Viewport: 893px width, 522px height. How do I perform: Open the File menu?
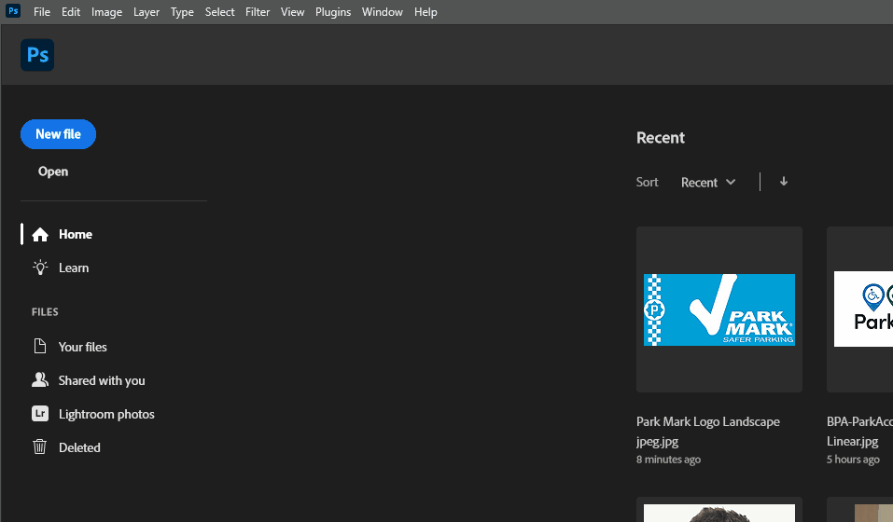pos(42,11)
